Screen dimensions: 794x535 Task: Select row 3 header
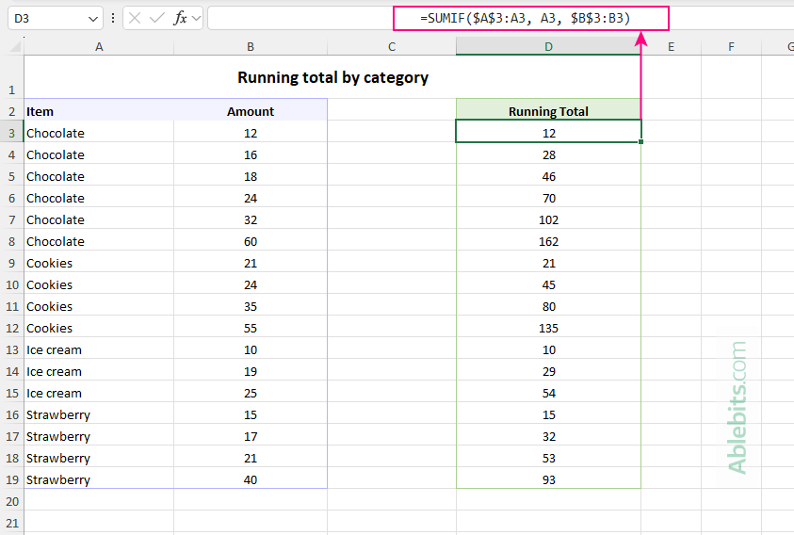(x=11, y=133)
